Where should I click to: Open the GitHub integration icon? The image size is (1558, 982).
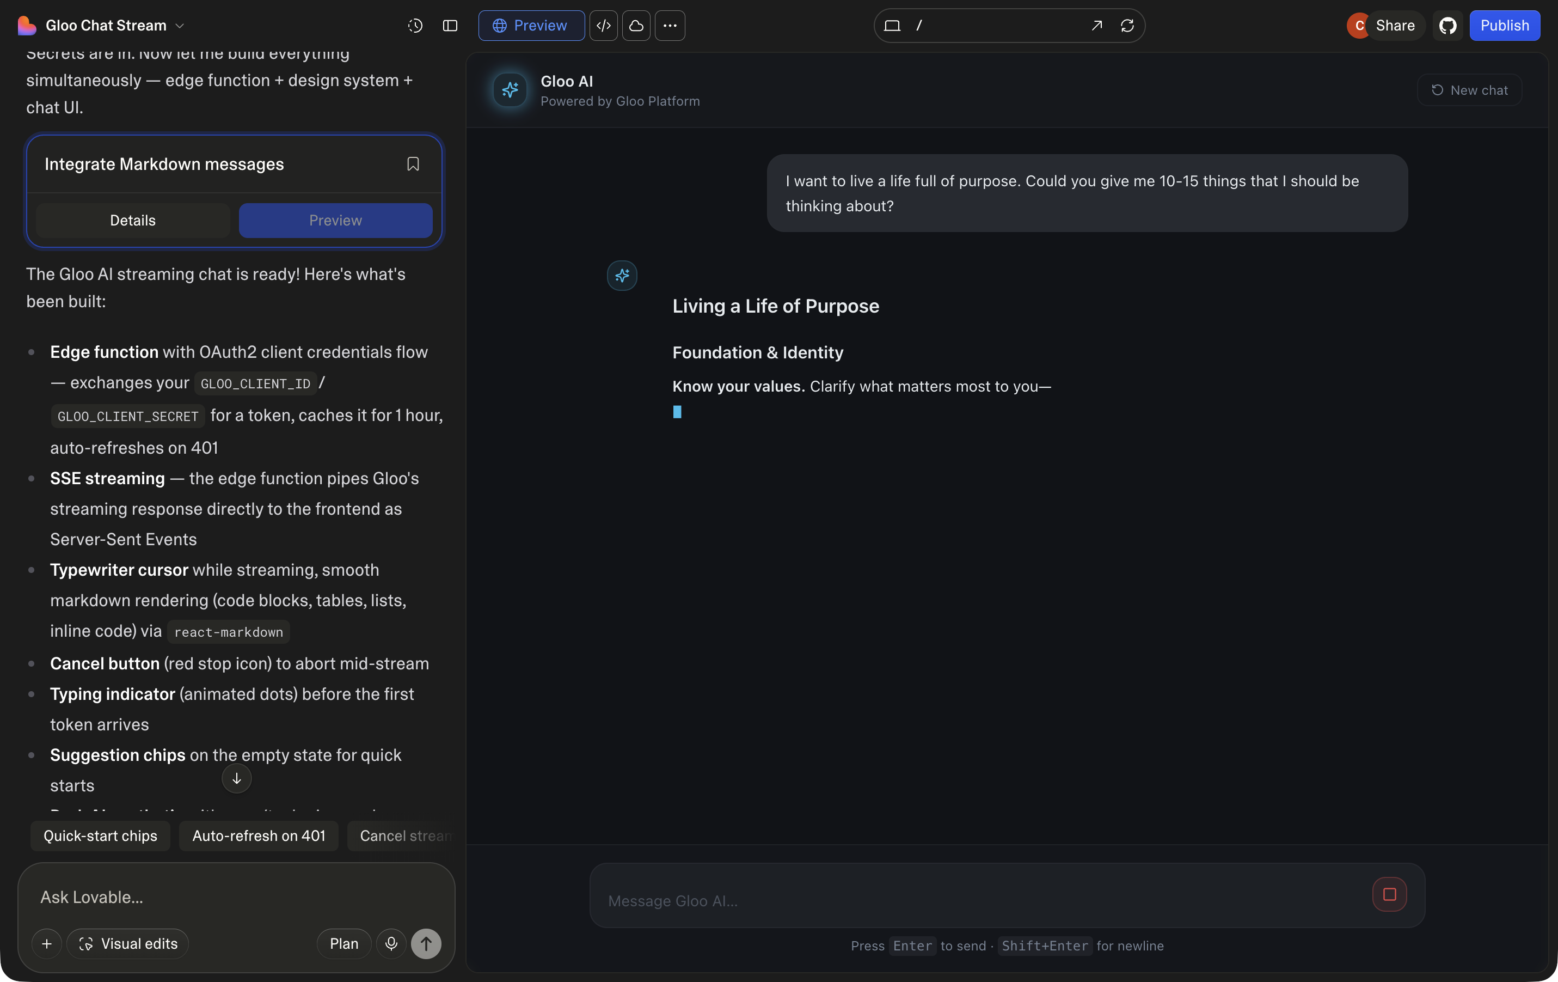pyautogui.click(x=1448, y=26)
